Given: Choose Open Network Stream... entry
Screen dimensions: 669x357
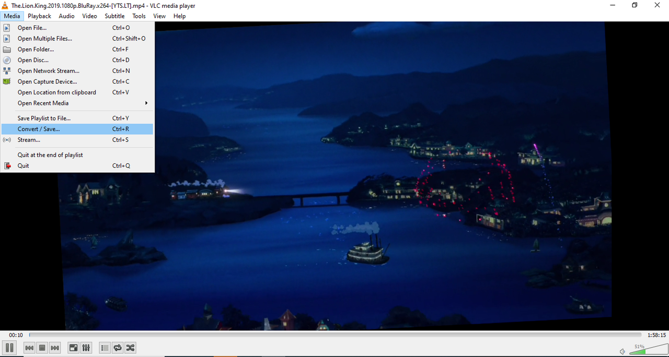Looking at the screenshot, I should tap(77, 71).
